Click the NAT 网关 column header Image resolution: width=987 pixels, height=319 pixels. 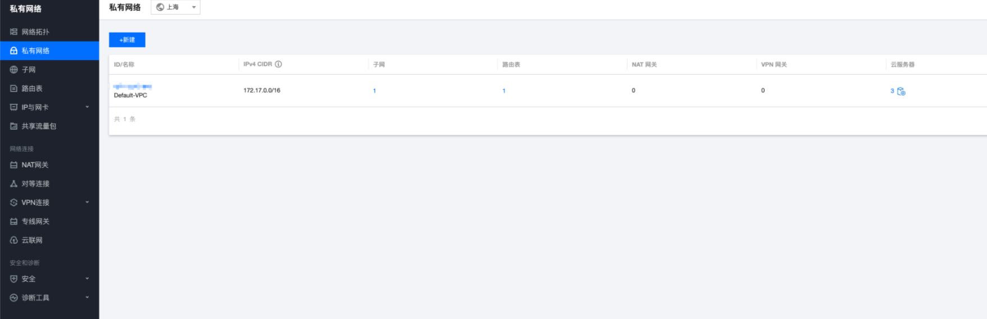[x=644, y=65]
